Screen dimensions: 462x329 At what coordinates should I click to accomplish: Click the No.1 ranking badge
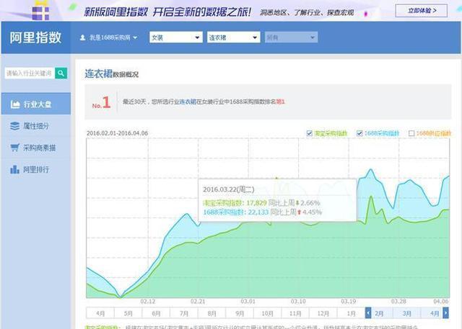101,102
